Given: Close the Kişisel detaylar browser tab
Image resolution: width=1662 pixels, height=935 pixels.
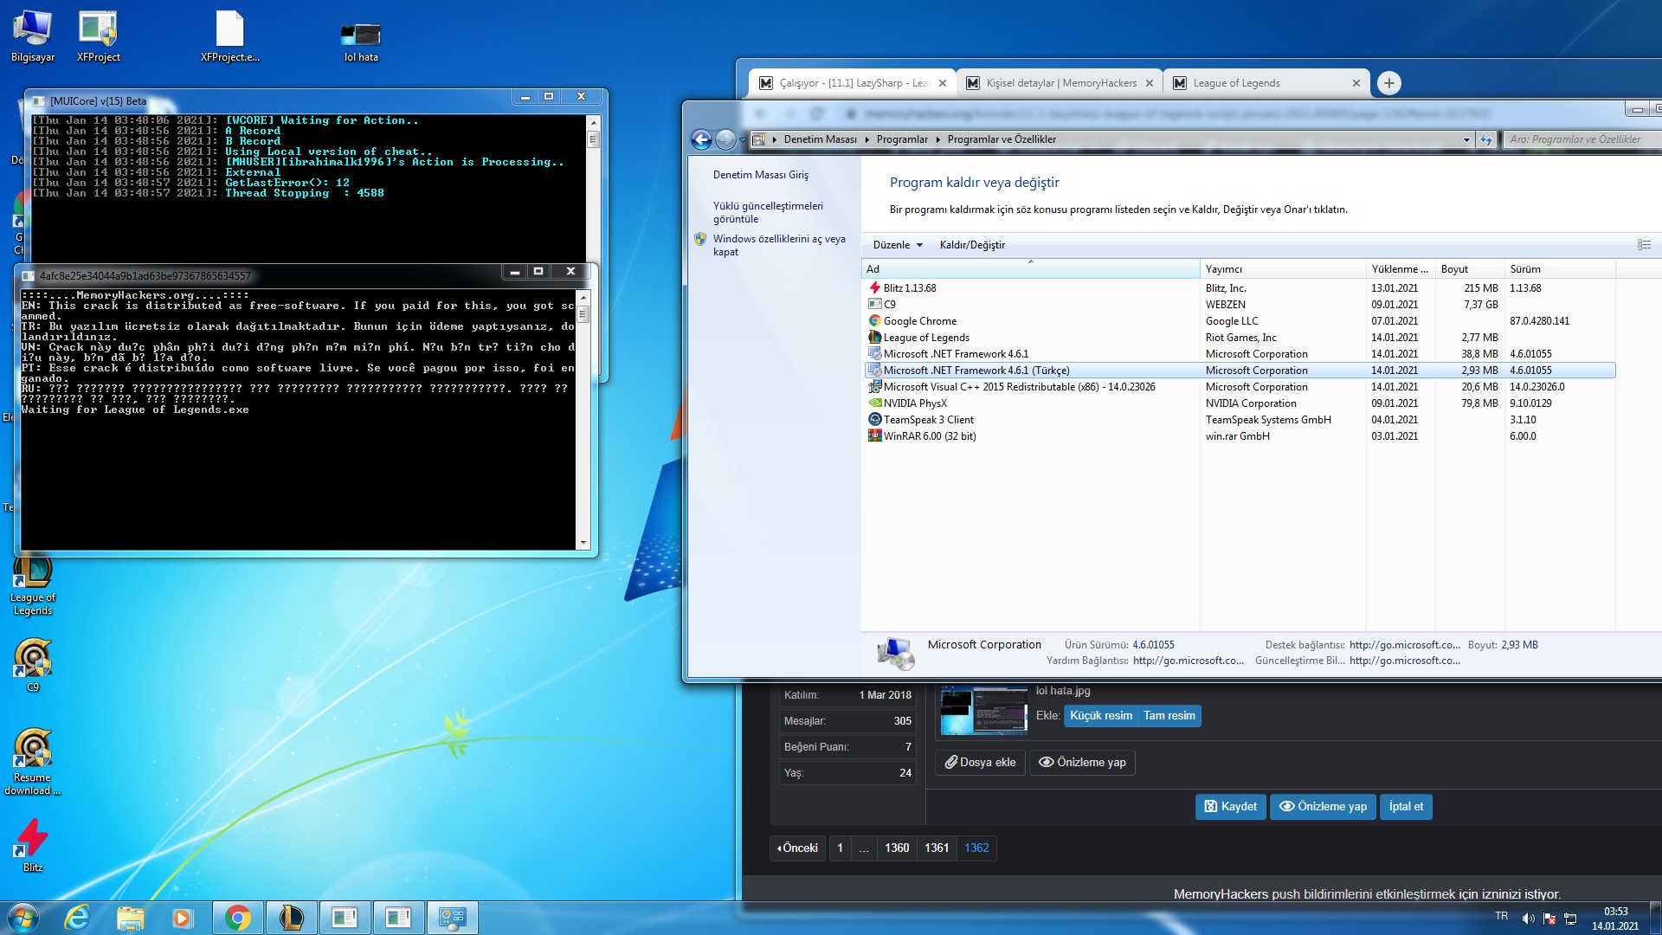Looking at the screenshot, I should pos(1150,83).
